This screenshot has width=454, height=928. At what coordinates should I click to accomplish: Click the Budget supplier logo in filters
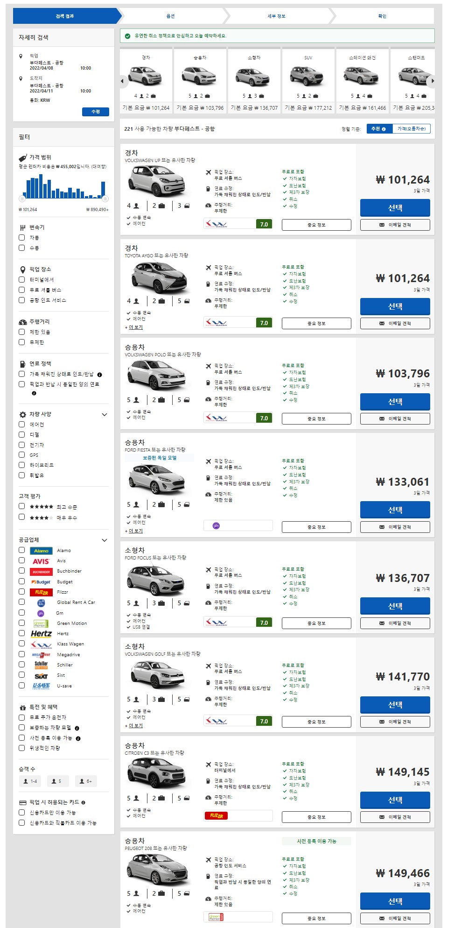click(x=41, y=582)
